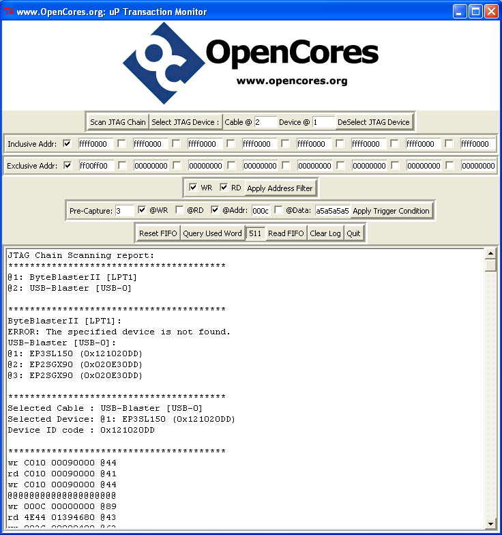Toggle the @WR trigger checkbox
The image size is (502, 535).
[x=142, y=210]
